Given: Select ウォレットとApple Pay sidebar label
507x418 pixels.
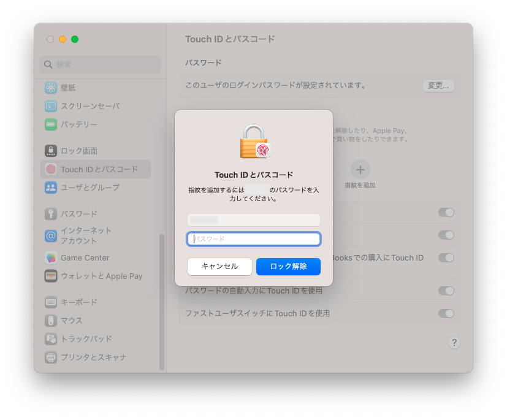Looking at the screenshot, I should tap(102, 276).
